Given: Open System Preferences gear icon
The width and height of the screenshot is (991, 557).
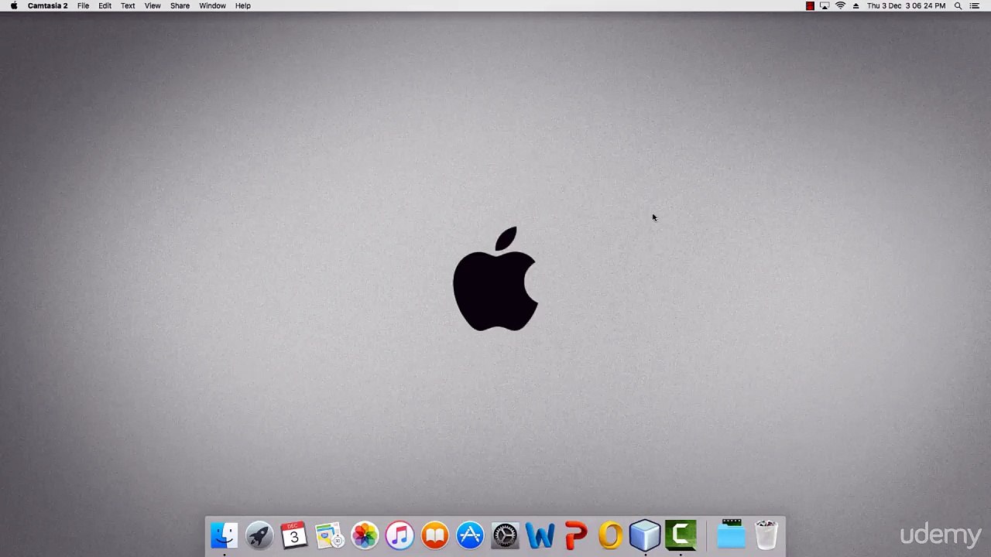Looking at the screenshot, I should pos(505,535).
